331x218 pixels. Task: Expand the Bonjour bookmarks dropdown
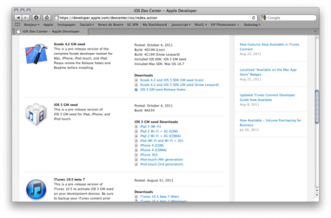coord(32,25)
